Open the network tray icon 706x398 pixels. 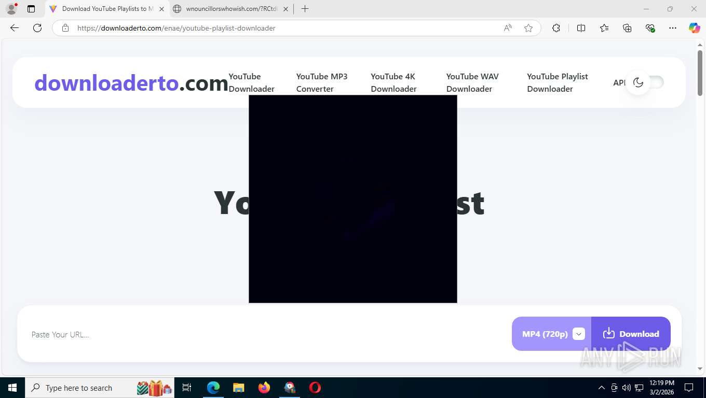coord(639,388)
